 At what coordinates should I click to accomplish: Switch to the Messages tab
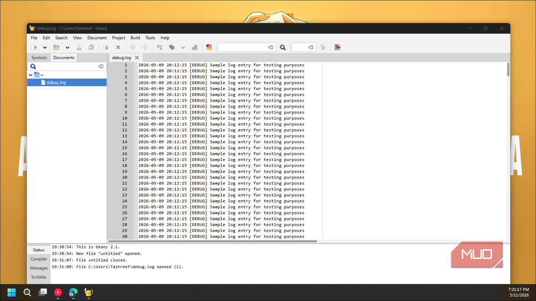39,268
